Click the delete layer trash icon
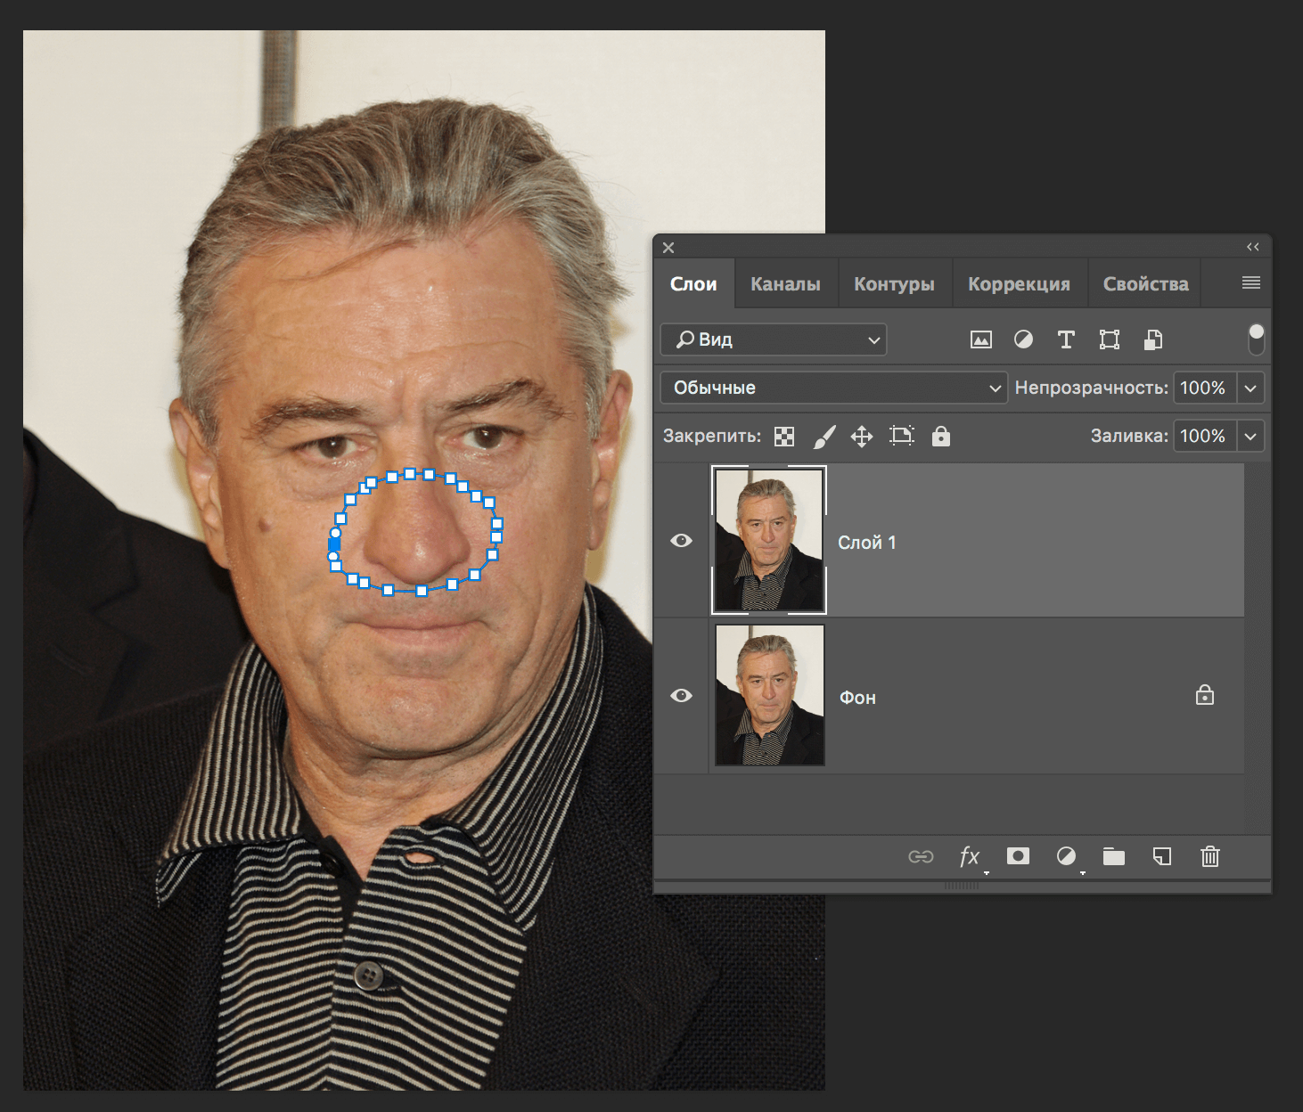Image resolution: width=1303 pixels, height=1112 pixels. (1209, 856)
